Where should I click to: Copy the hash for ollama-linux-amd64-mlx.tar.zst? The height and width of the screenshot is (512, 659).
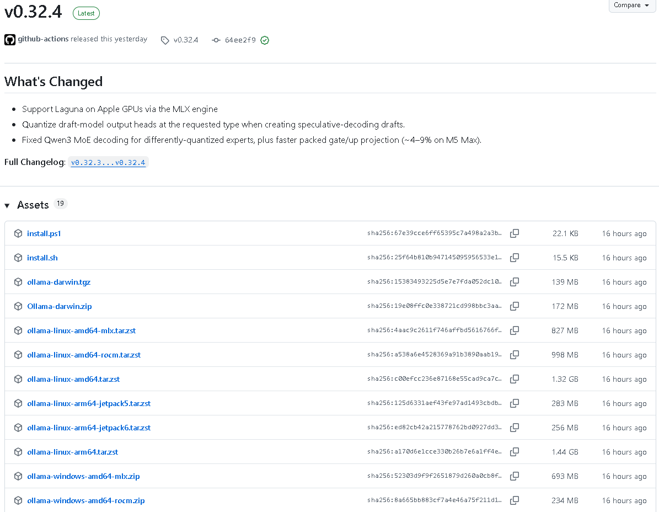click(x=515, y=331)
